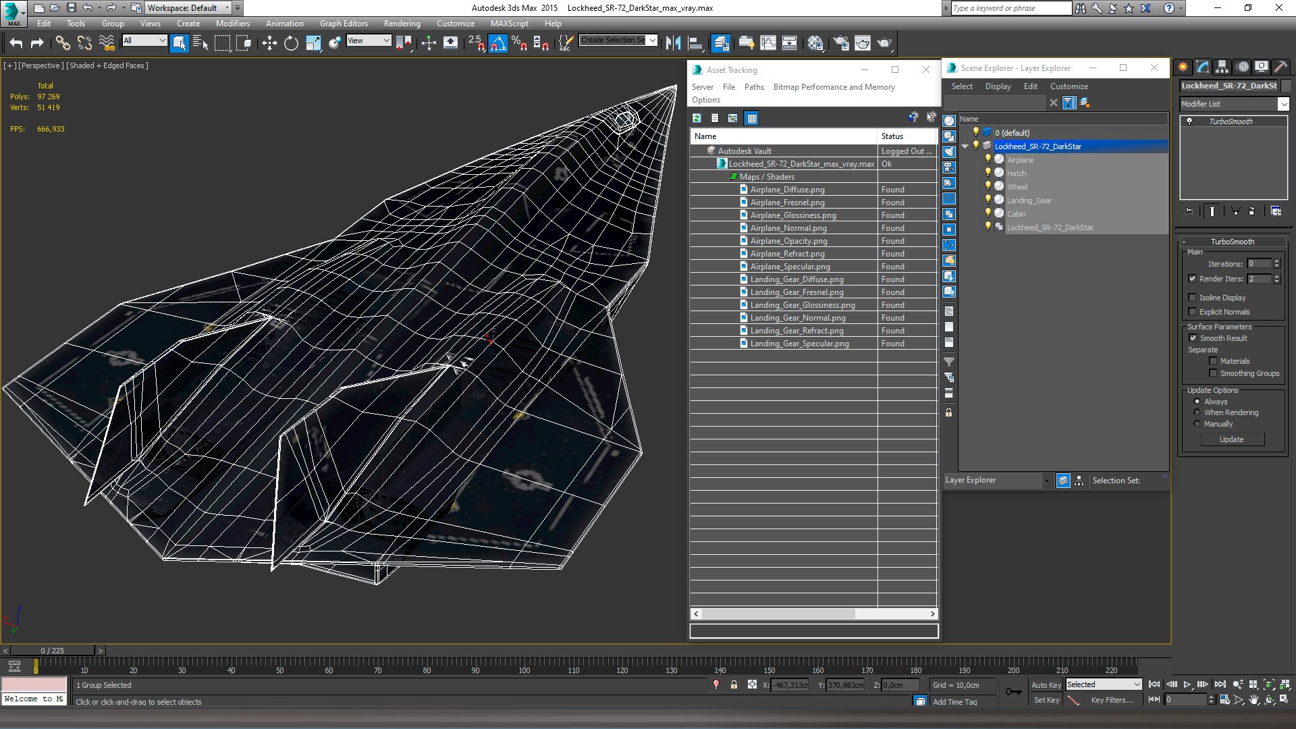
Task: Click the Mirror tool icon
Action: point(673,43)
